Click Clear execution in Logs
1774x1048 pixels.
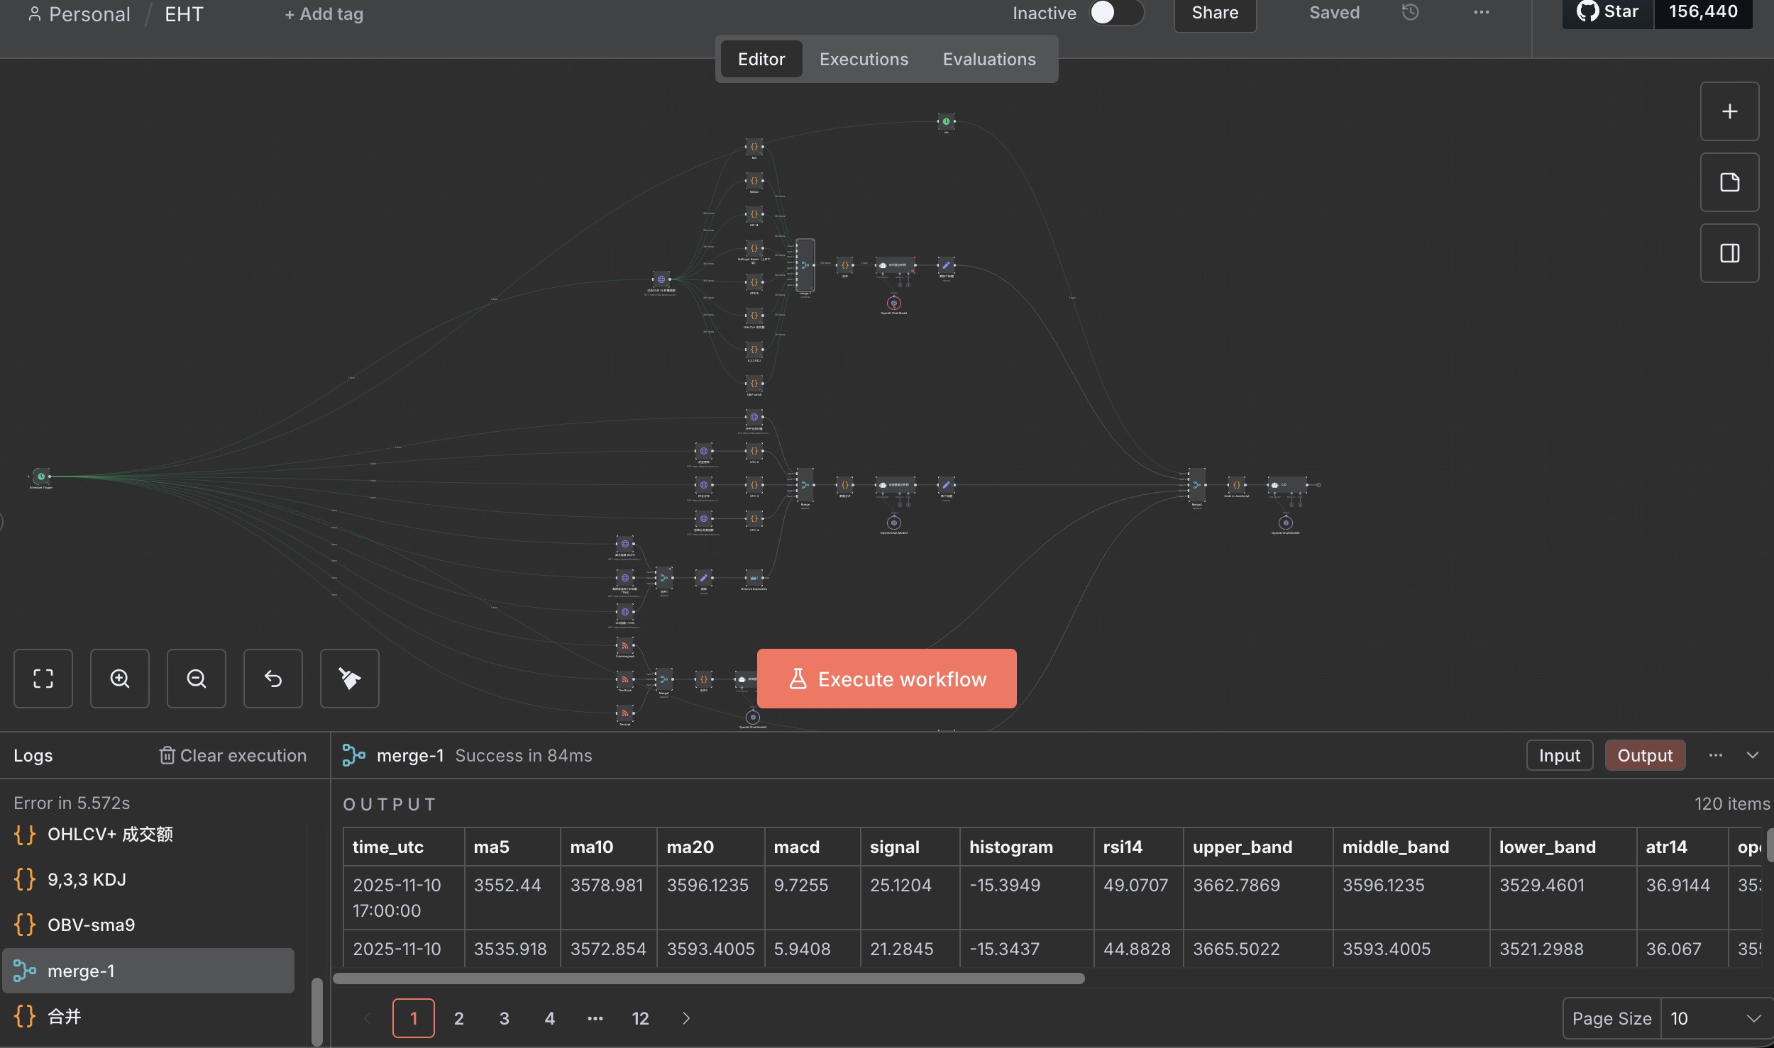click(x=233, y=755)
